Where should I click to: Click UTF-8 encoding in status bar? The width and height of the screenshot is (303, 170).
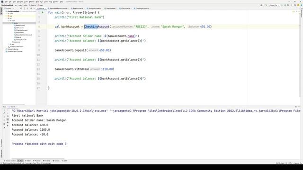pos(290,163)
